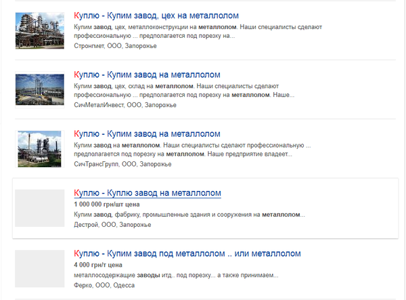Click description 'Купим завод на металлолом. Наши специалисты'
406x300 pixels.
click(192, 150)
